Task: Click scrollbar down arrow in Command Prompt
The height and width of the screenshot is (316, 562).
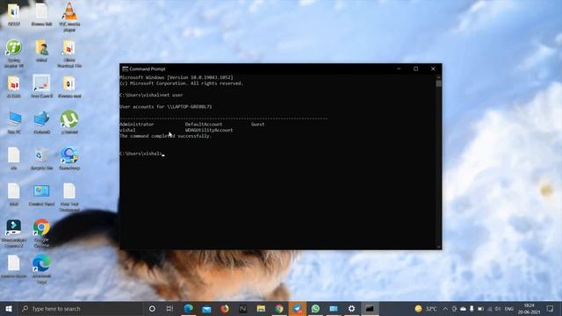Action: 439,247
